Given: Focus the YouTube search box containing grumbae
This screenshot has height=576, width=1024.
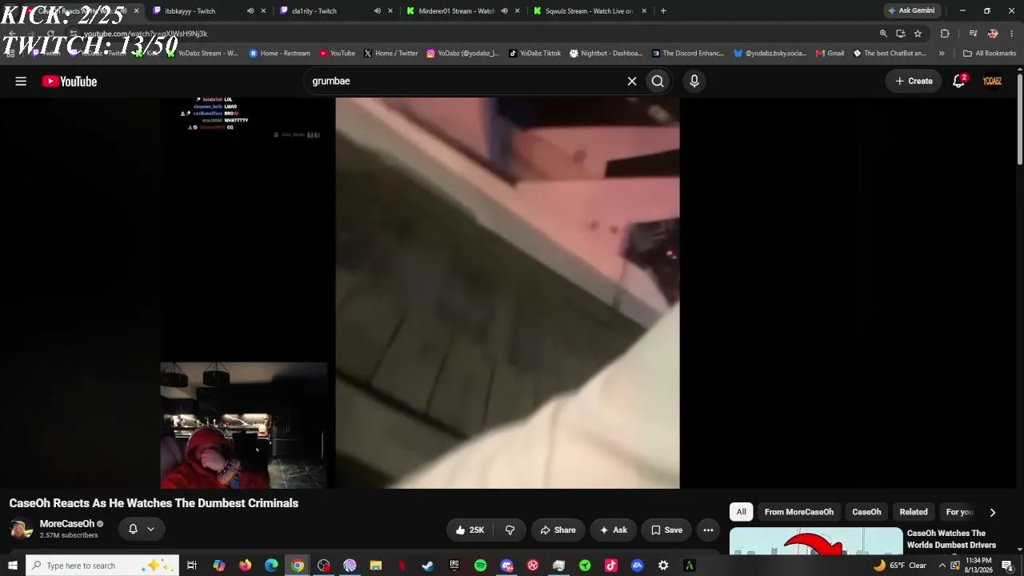Looking at the screenshot, I should pos(464,81).
